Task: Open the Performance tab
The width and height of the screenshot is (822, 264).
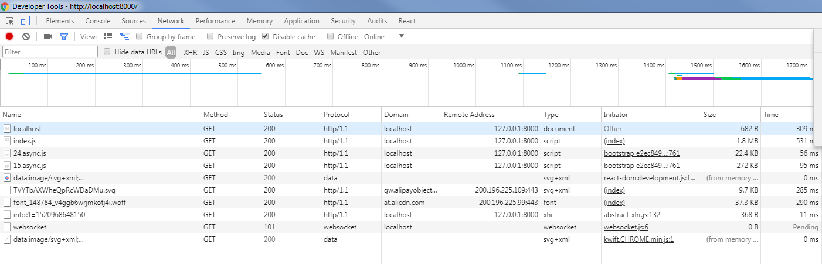Action: tap(215, 21)
